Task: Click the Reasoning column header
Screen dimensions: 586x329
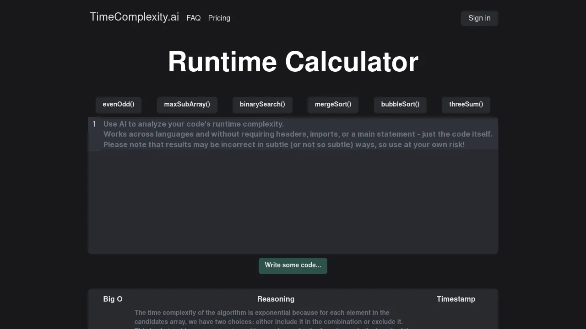Action: point(276,299)
